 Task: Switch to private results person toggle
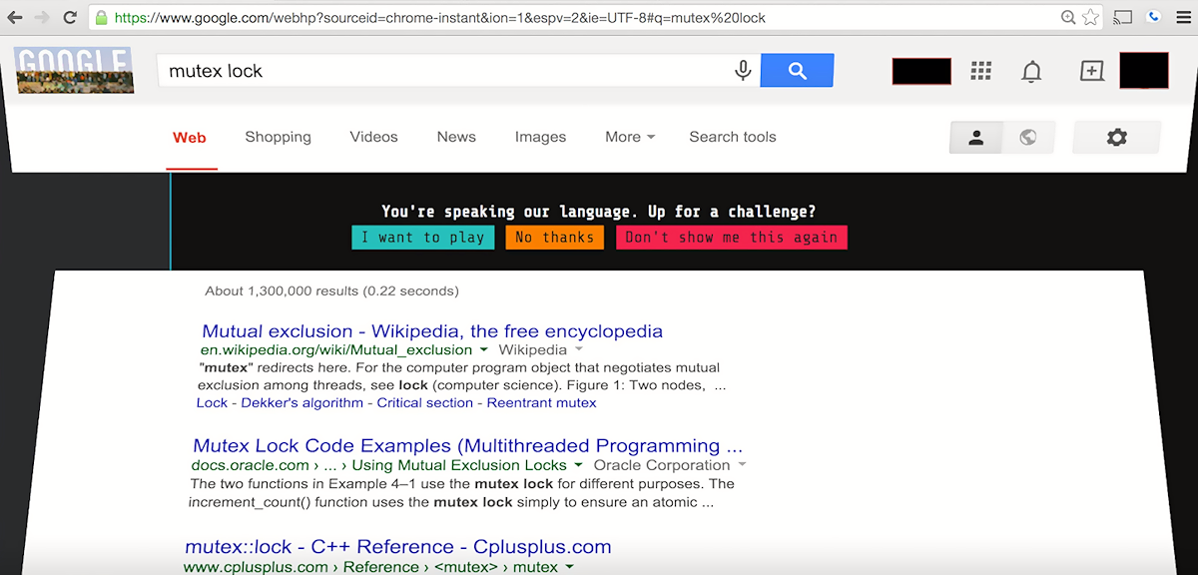[x=976, y=138]
